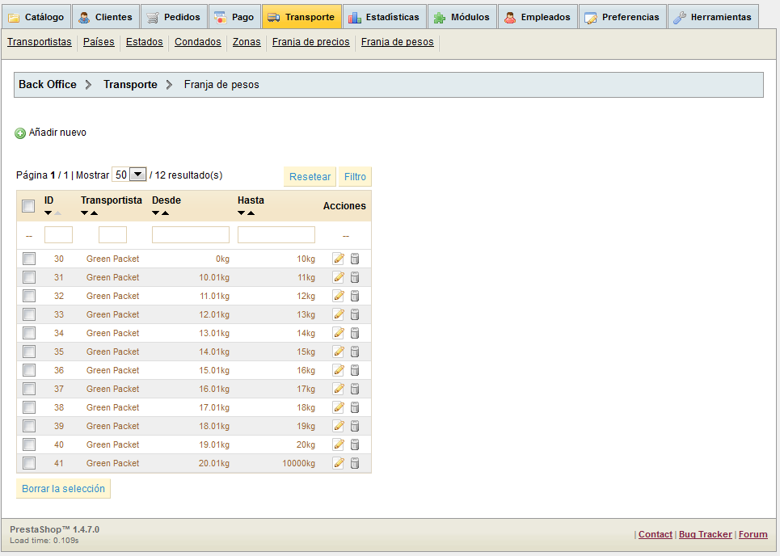Screen dimensions: 780x556
Task: Edit weight range ID 33
Action: (338, 314)
